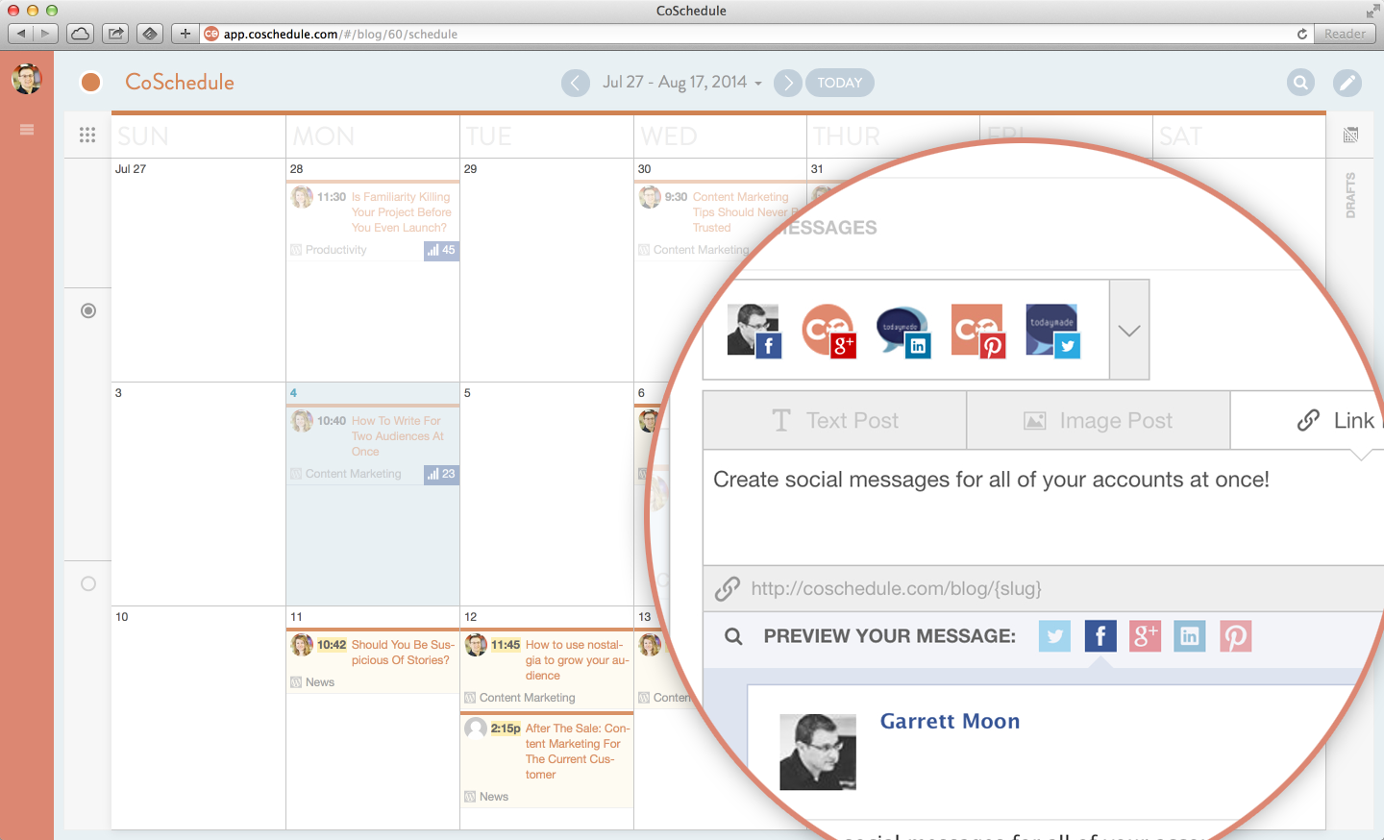Open post How To Write For Two Audiences

click(397, 436)
